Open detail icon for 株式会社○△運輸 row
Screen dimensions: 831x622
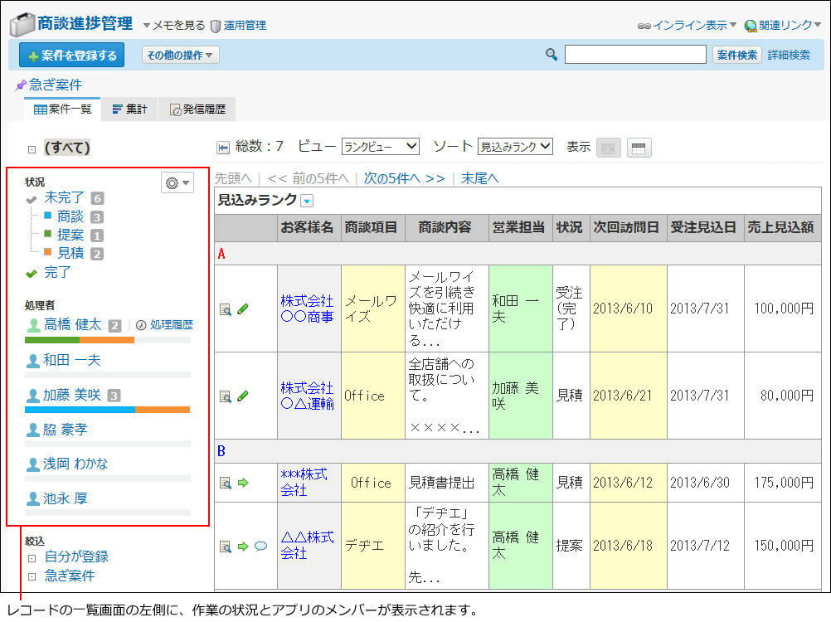(x=226, y=396)
